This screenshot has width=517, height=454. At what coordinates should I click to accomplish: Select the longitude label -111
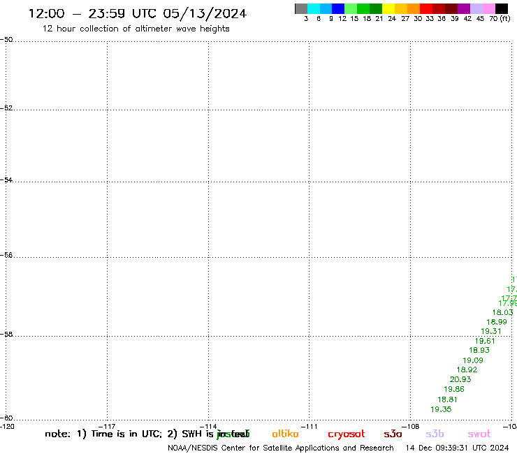tap(309, 427)
